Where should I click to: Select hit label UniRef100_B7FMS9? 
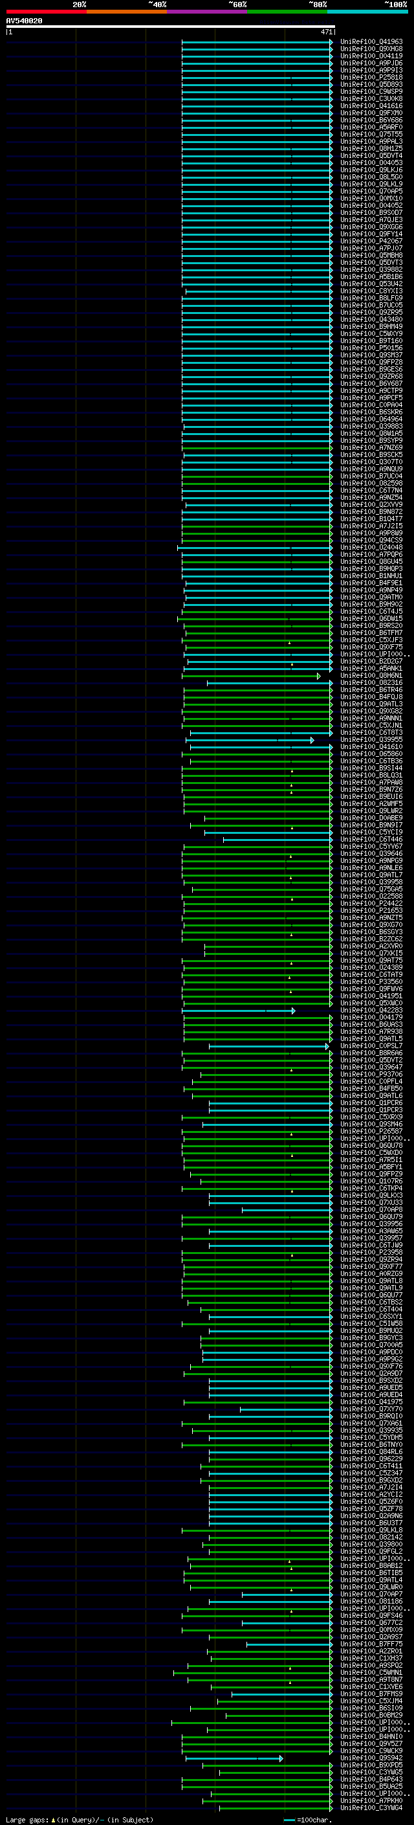coord(371,1694)
